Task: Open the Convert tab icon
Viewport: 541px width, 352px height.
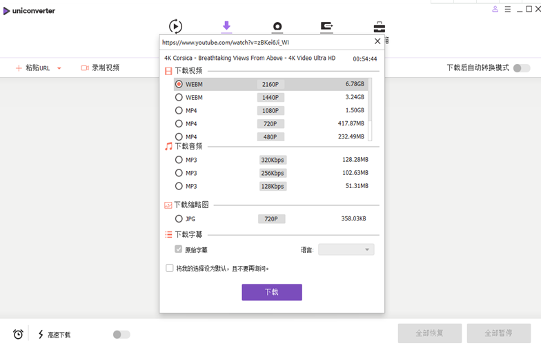Action: click(x=175, y=26)
